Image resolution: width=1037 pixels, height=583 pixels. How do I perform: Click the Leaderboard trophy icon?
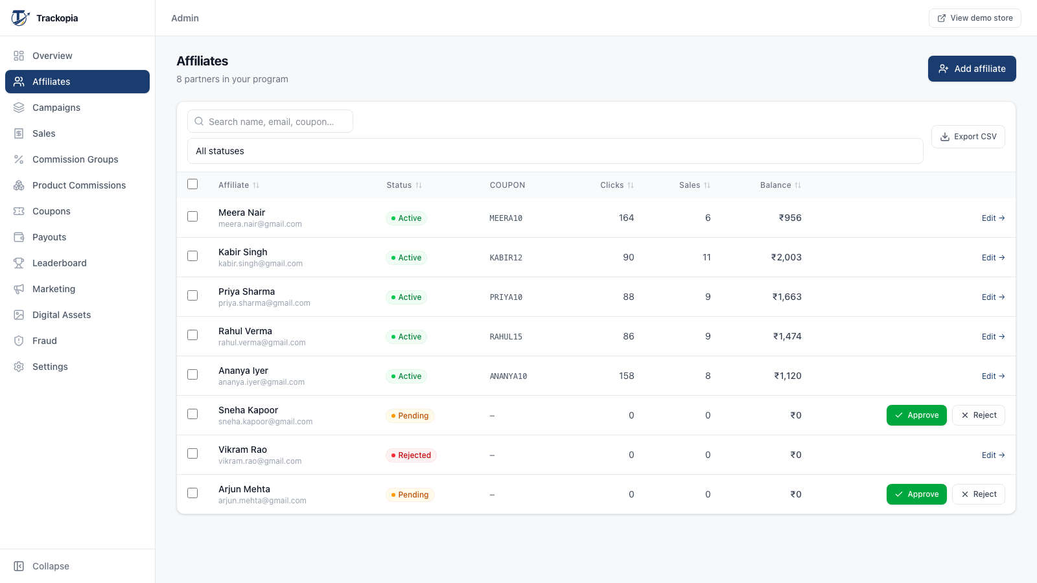tap(19, 263)
